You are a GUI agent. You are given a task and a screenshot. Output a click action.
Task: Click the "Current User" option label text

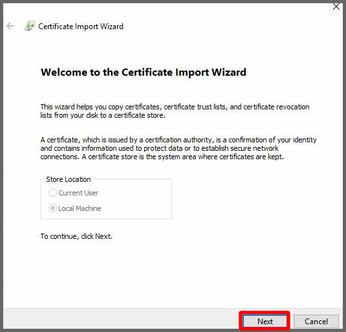(x=78, y=193)
